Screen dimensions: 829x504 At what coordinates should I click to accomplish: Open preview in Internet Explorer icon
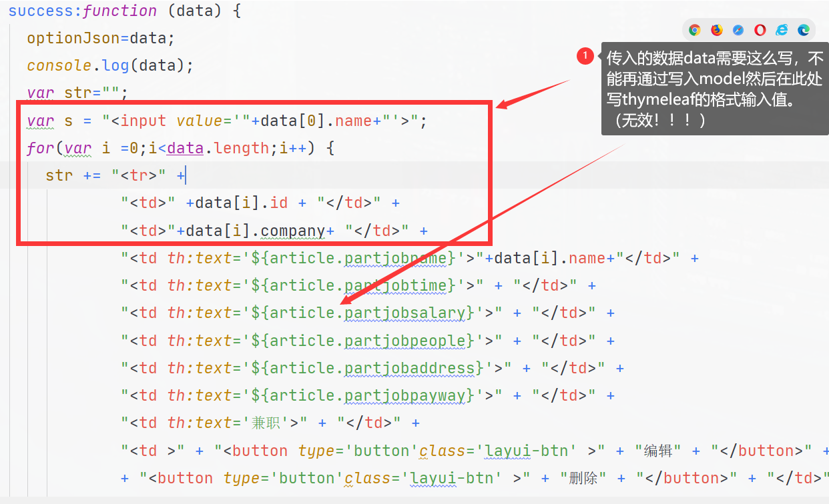coord(782,30)
